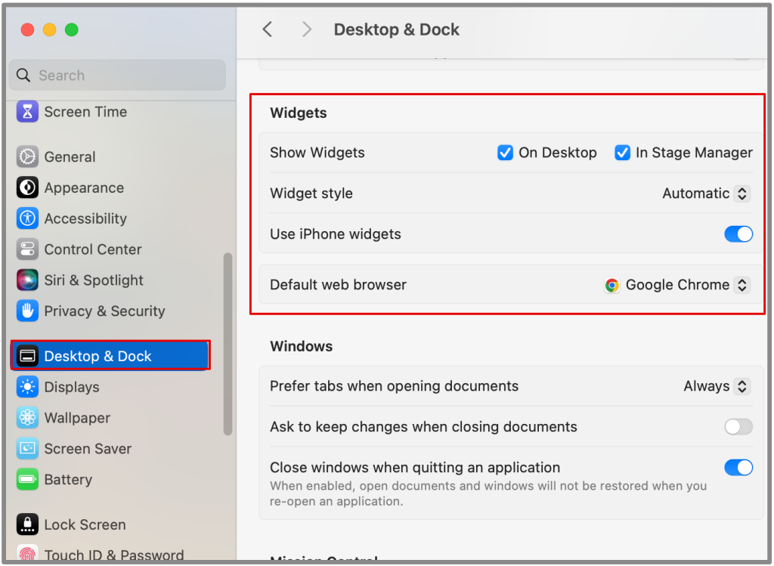Click the Screen Saver icon

click(27, 448)
